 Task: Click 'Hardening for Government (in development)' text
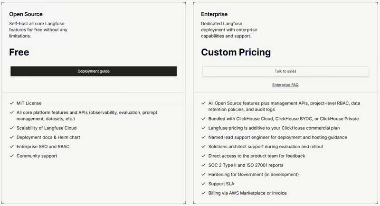(x=254, y=174)
